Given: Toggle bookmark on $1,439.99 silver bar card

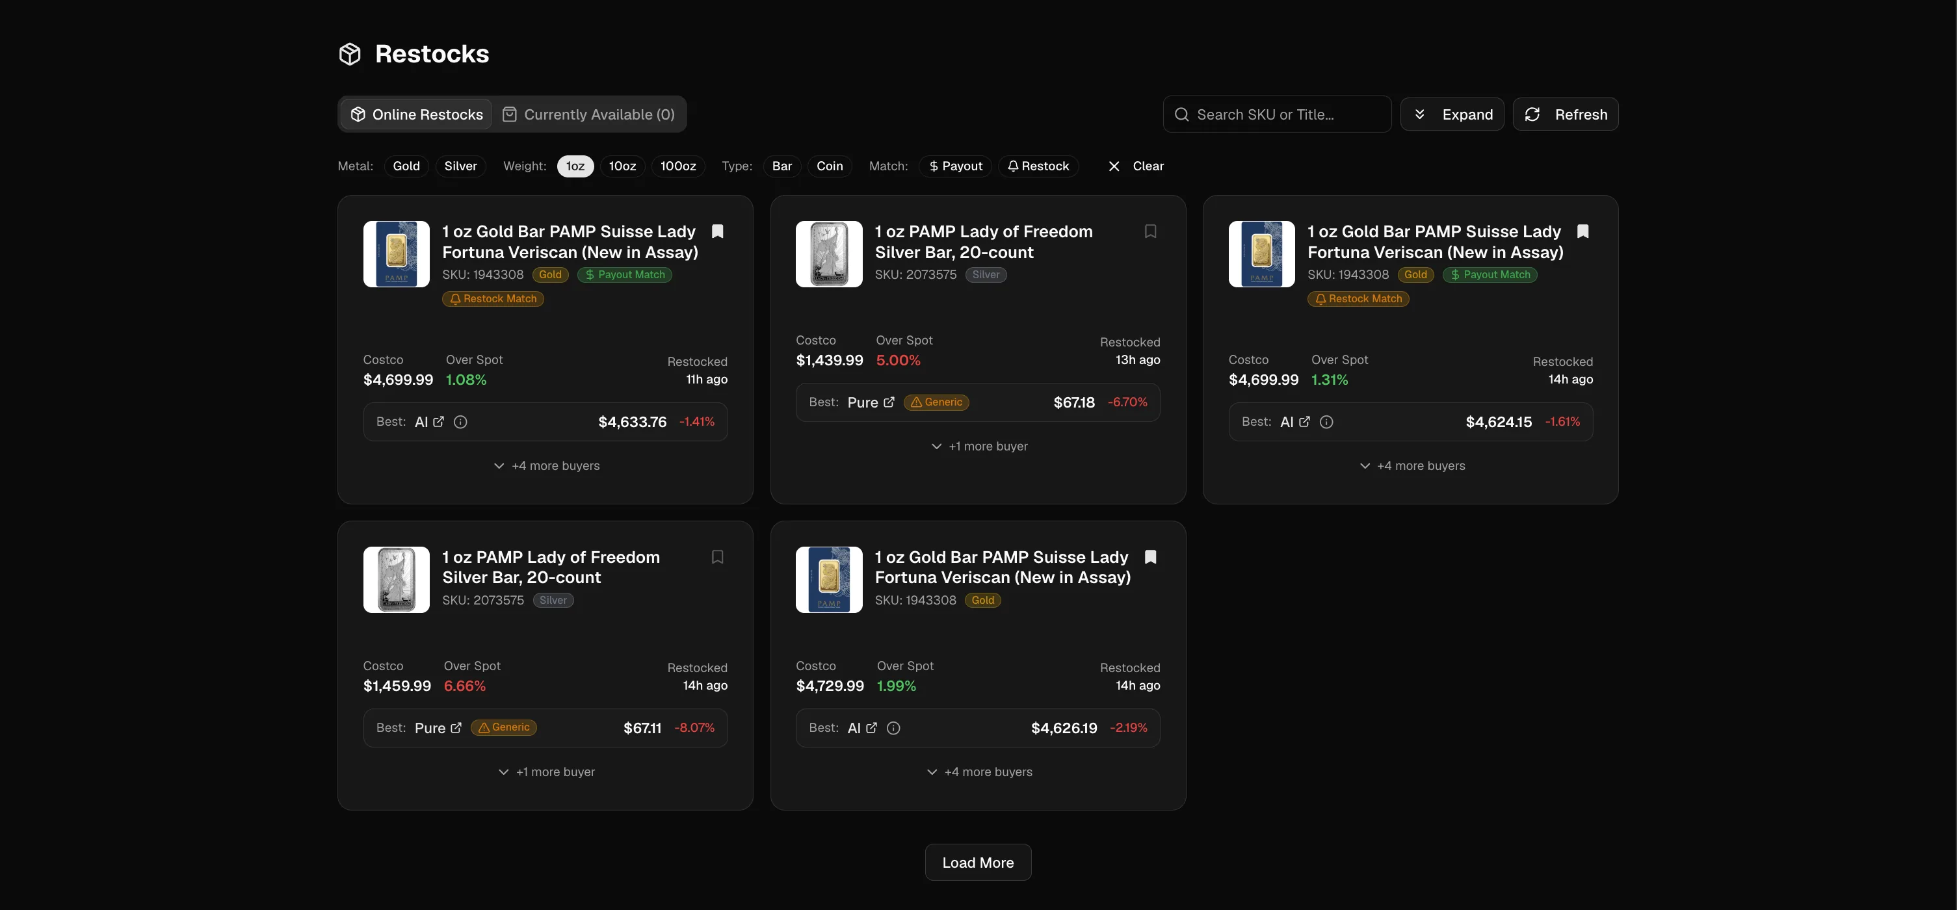Looking at the screenshot, I should click(1150, 231).
